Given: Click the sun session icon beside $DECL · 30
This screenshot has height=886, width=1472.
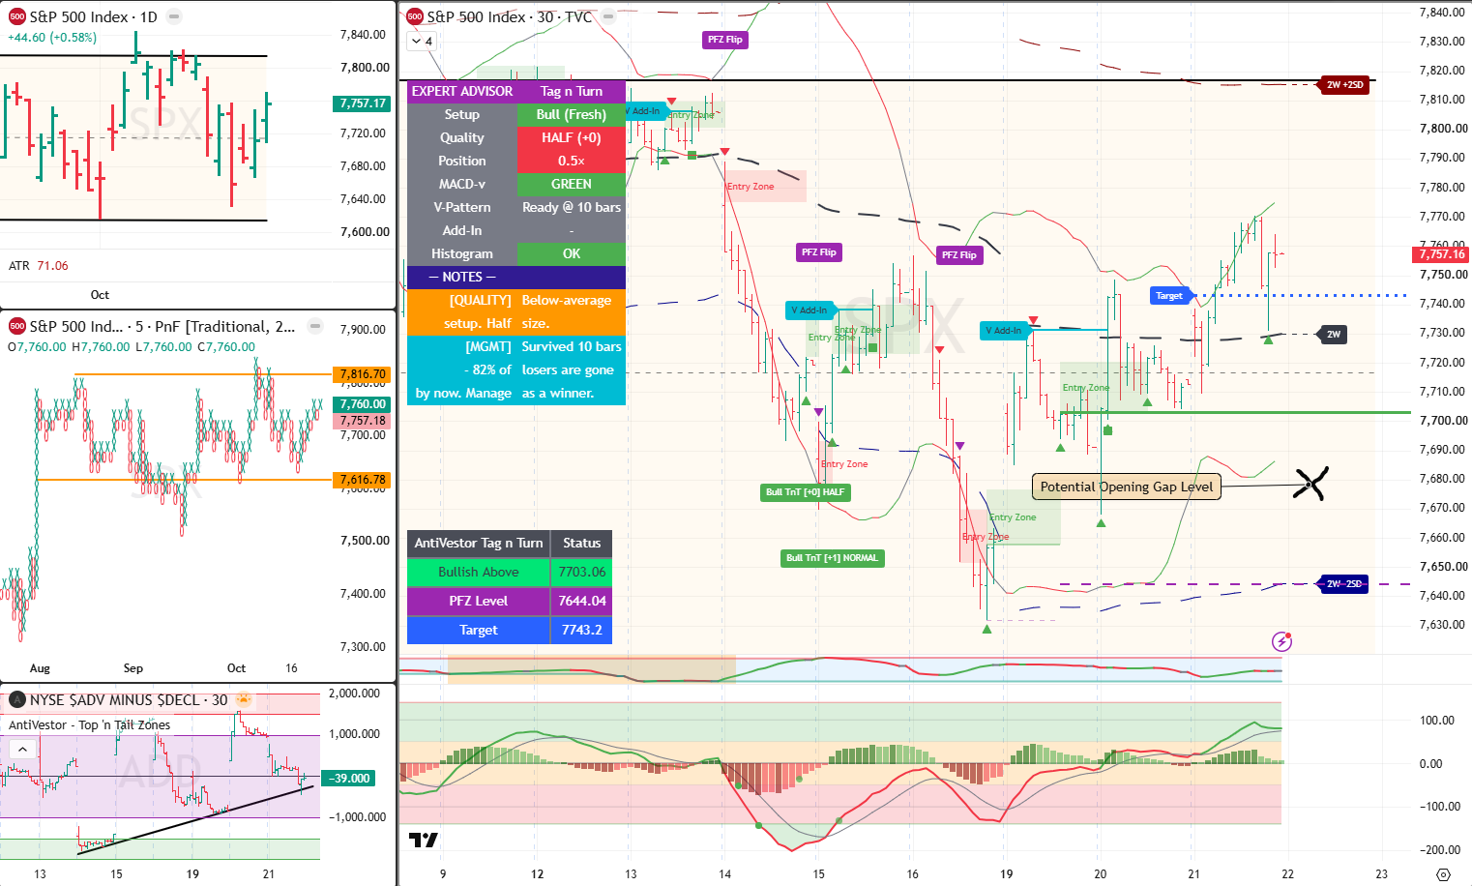Looking at the screenshot, I should click(244, 699).
